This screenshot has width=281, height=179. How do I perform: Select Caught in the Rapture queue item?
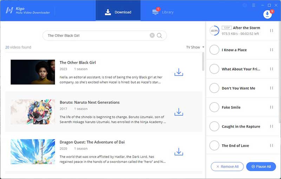[242, 126]
